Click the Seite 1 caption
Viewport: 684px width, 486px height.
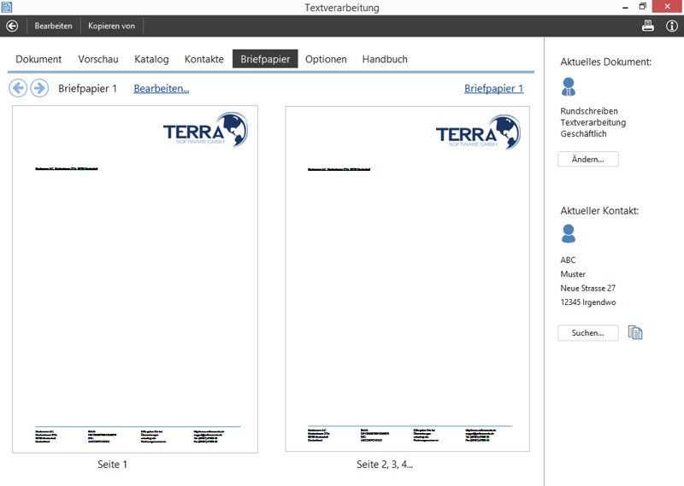(113, 465)
